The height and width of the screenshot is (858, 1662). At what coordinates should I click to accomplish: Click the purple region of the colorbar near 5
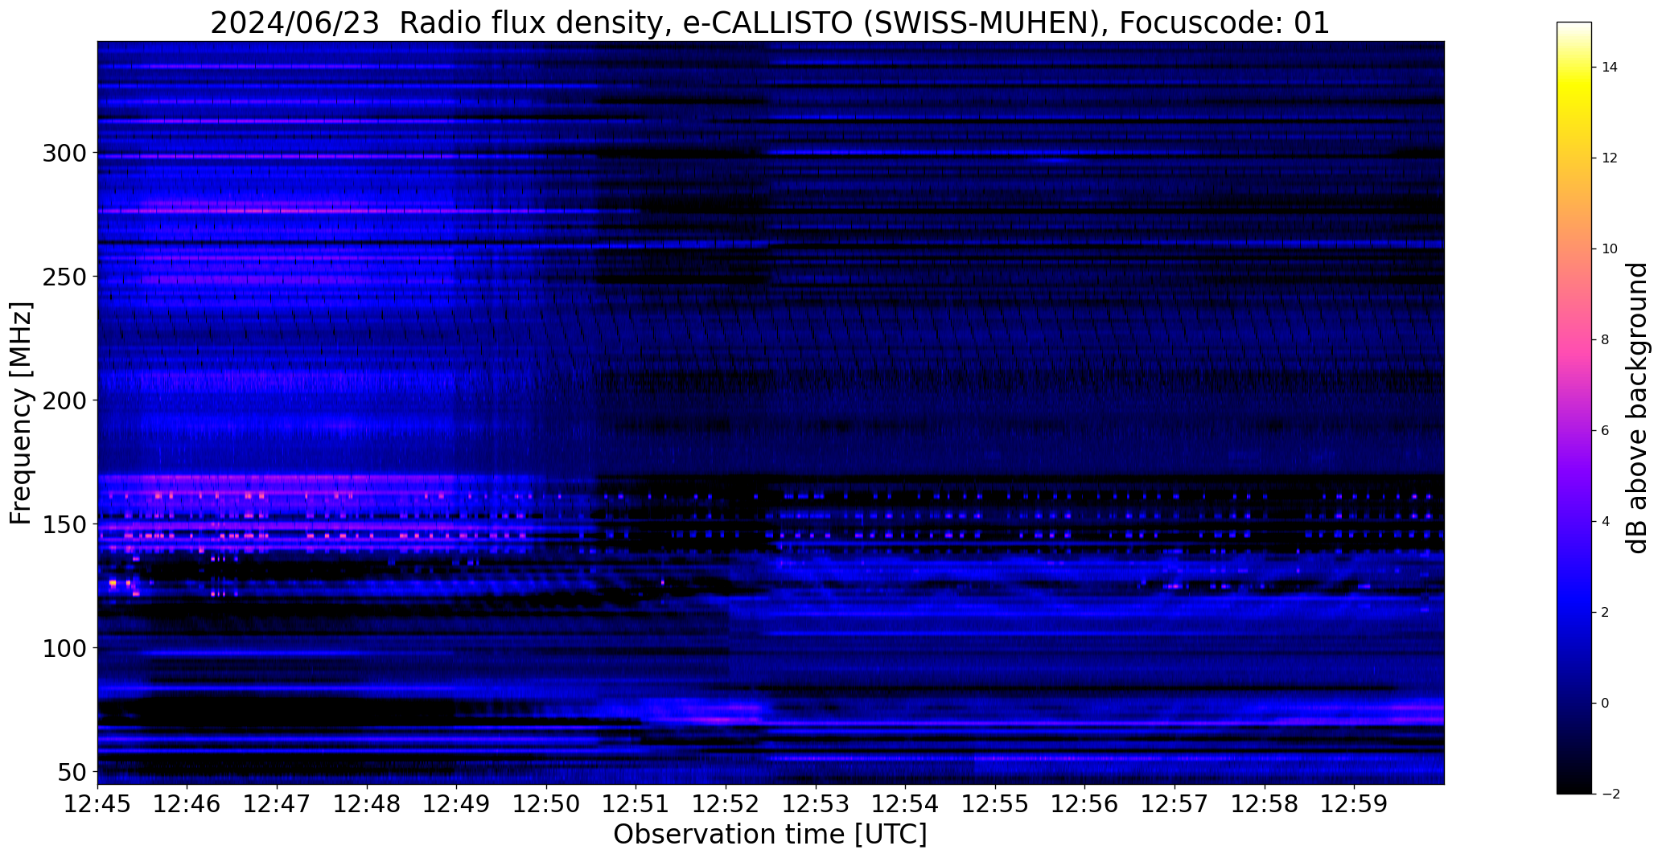coord(1574,476)
